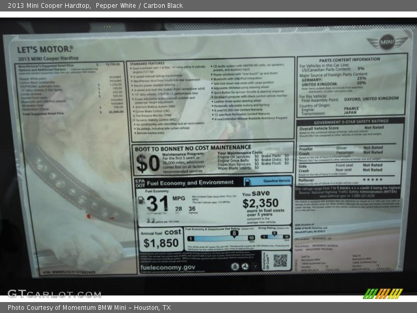Viewport: 417px width, 313px height.
Task: Click Your Maintenance Costs label
Action: tap(240, 153)
